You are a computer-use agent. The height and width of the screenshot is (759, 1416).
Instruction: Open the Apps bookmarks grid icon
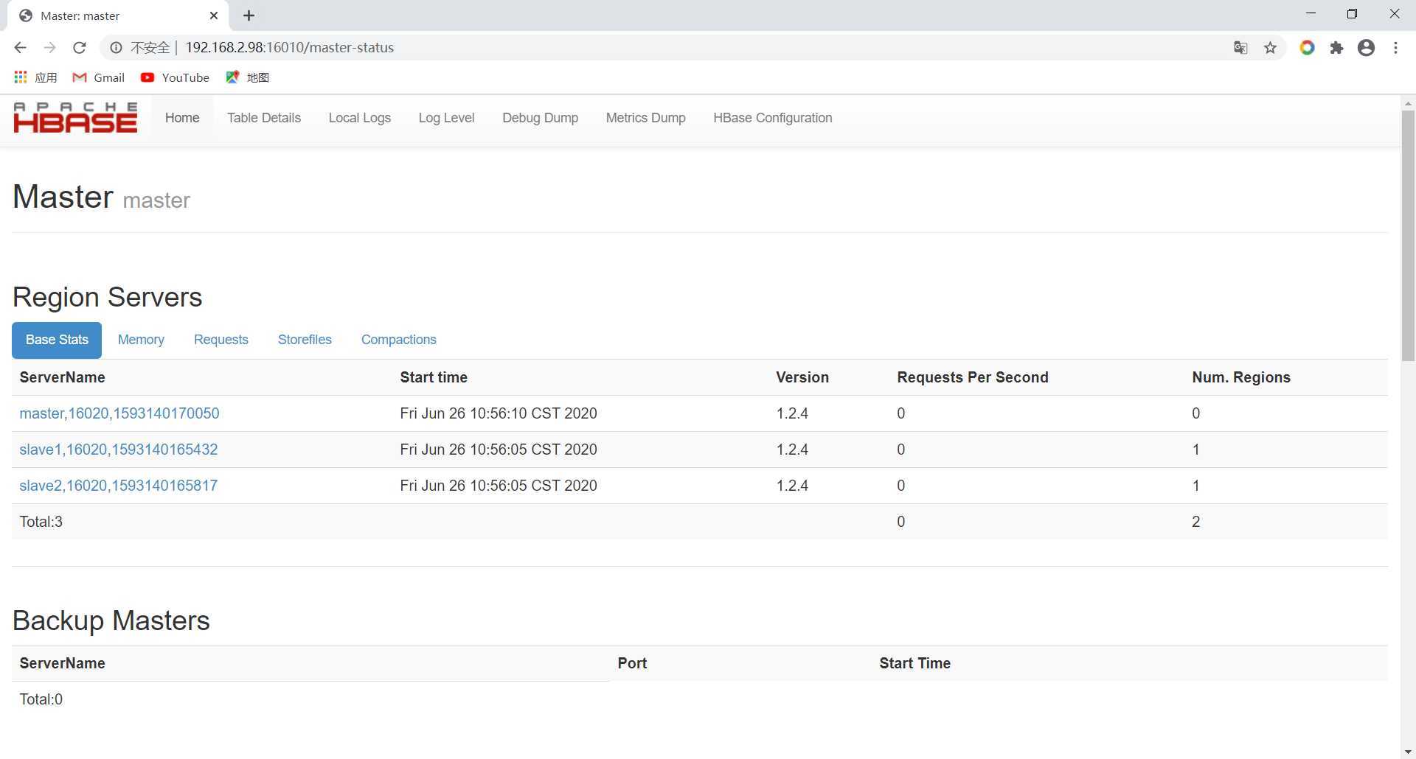point(21,77)
